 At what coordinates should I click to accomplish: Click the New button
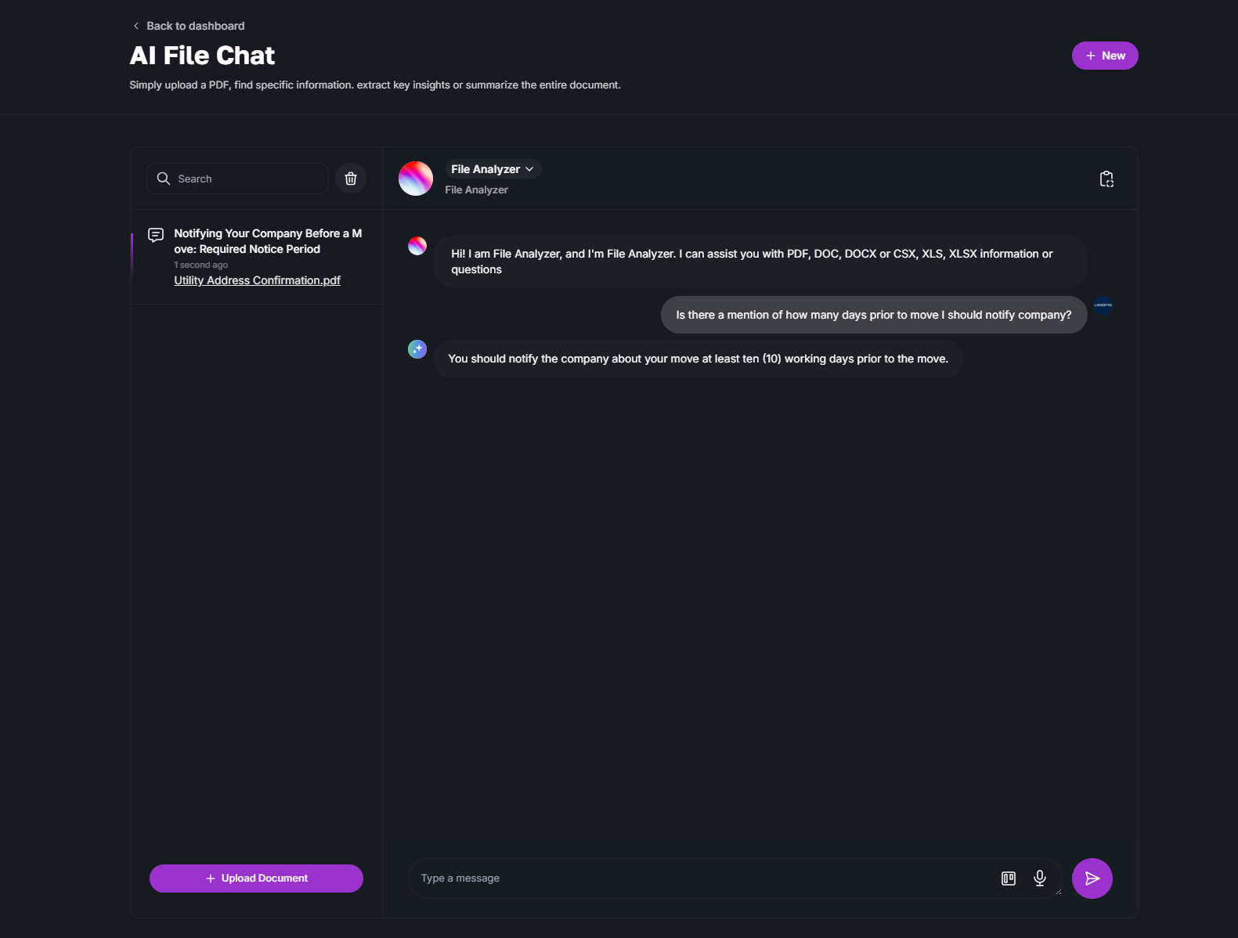pos(1104,56)
